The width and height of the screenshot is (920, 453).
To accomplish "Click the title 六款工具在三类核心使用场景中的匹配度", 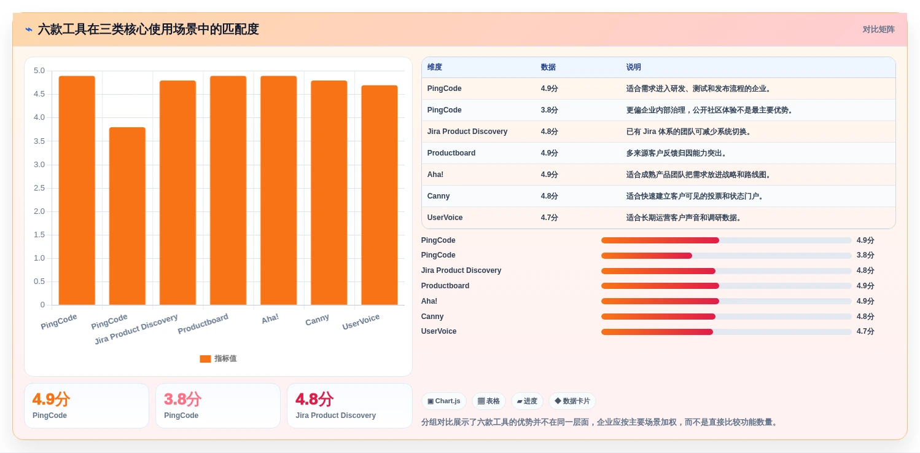I will coord(148,29).
